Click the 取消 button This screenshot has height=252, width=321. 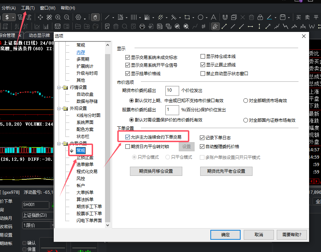click(259, 234)
